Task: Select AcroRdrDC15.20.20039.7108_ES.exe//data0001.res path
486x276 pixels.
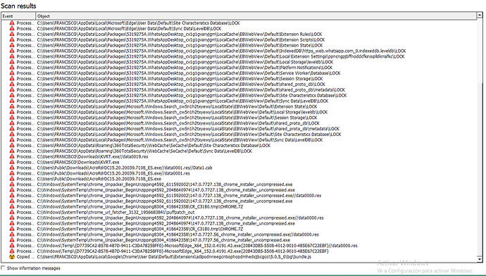Action: 113,173
